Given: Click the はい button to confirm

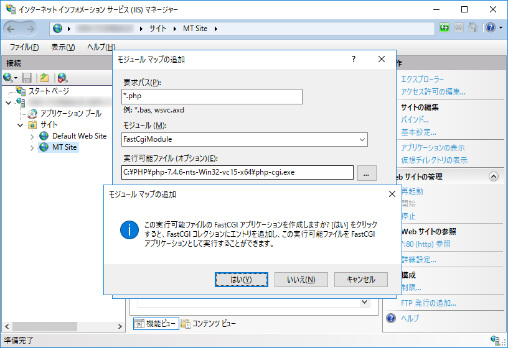Looking at the screenshot, I should tap(241, 280).
